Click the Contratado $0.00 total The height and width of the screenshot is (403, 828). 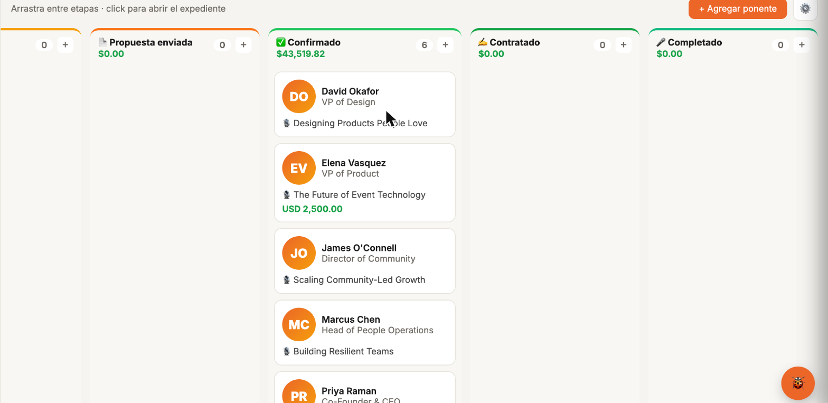tap(491, 54)
